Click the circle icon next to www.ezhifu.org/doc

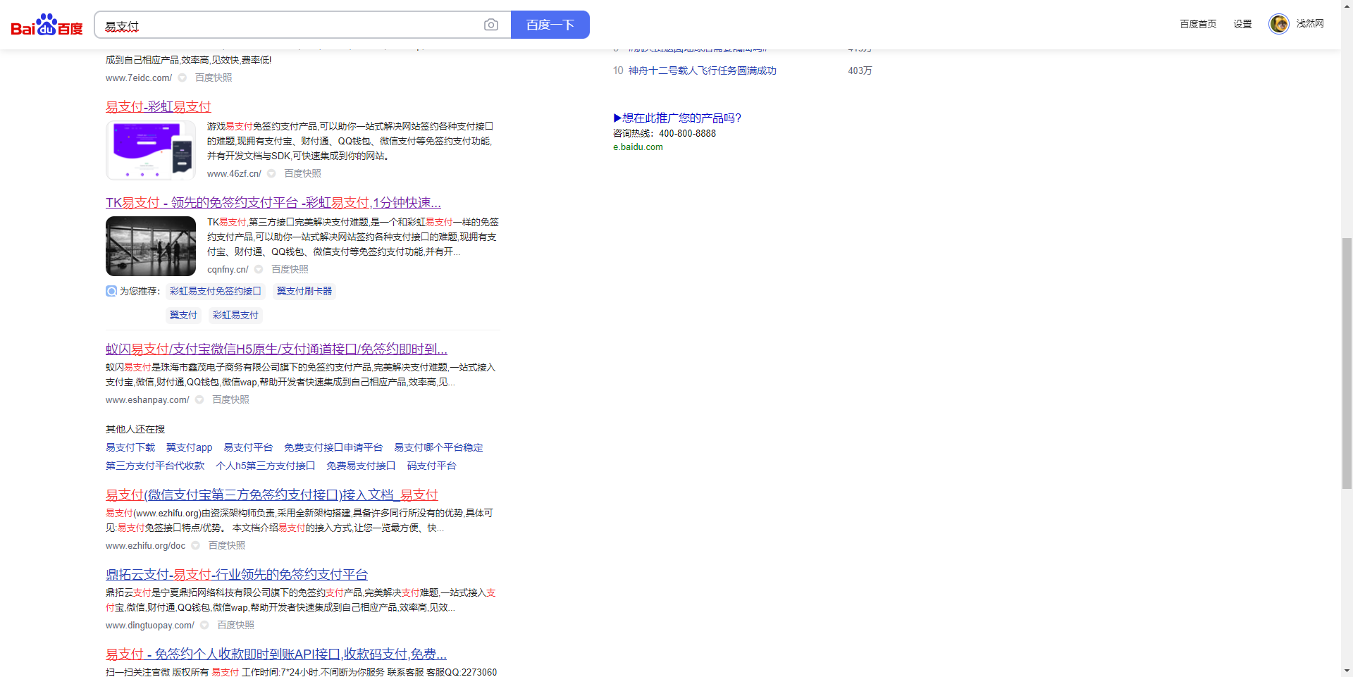196,546
